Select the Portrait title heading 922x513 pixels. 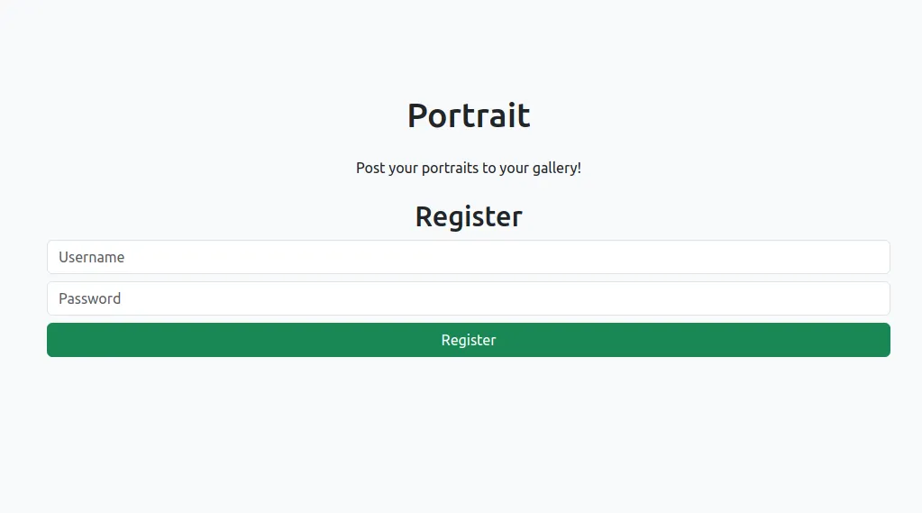[x=469, y=115]
